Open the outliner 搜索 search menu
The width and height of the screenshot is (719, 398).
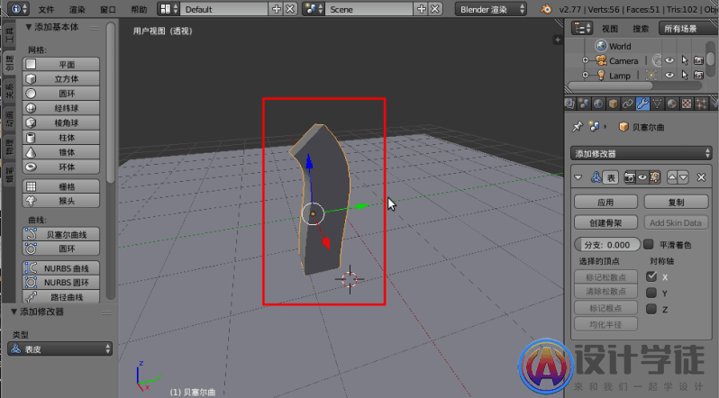[641, 29]
